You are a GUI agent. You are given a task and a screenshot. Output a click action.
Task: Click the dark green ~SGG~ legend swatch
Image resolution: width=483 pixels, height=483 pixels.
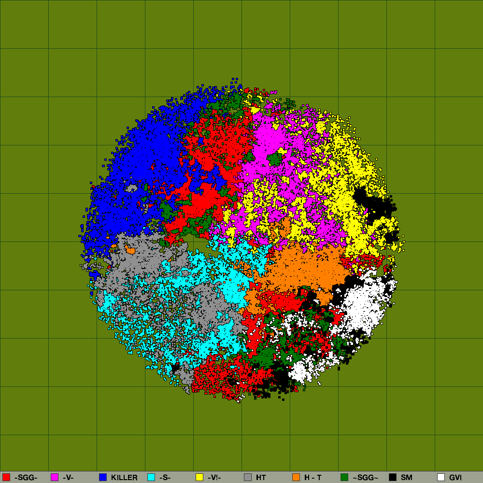pyautogui.click(x=344, y=477)
